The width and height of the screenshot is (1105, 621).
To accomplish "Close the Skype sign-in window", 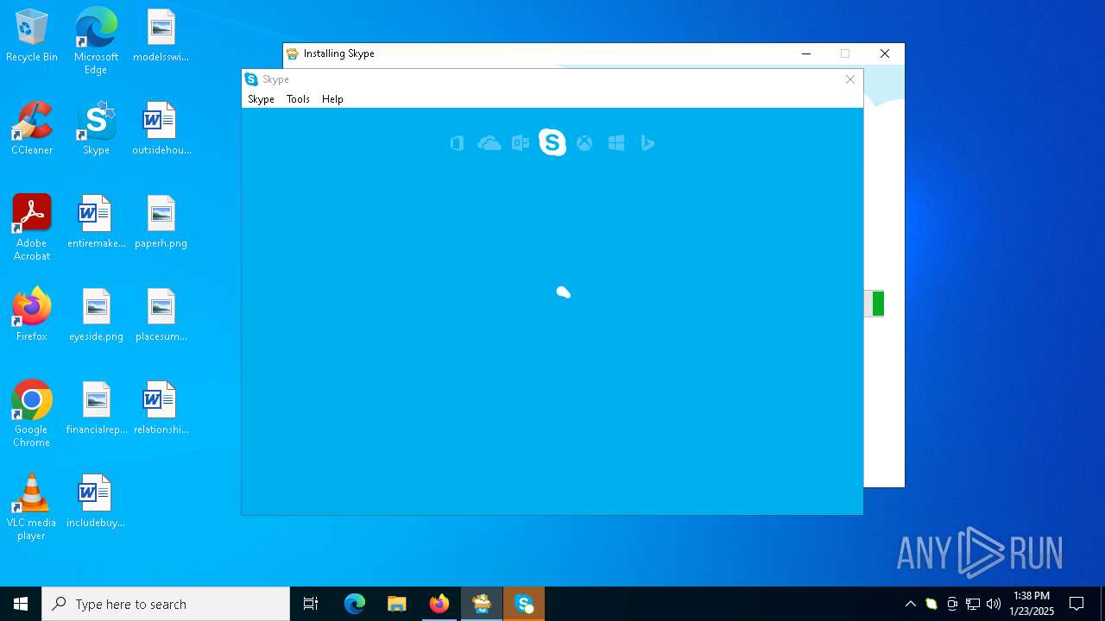I will click(x=850, y=79).
